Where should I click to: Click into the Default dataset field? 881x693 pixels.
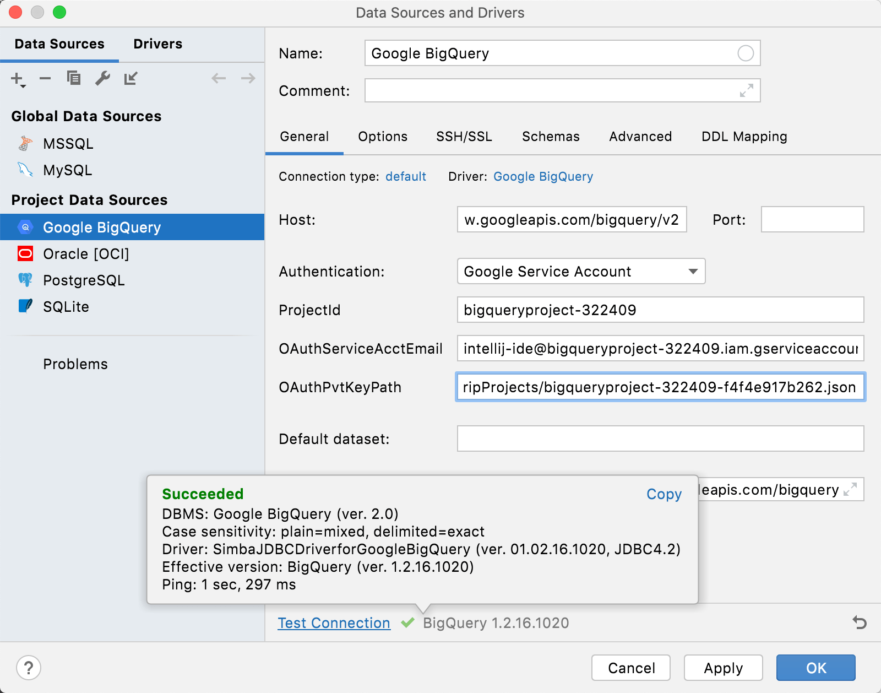[x=660, y=439]
